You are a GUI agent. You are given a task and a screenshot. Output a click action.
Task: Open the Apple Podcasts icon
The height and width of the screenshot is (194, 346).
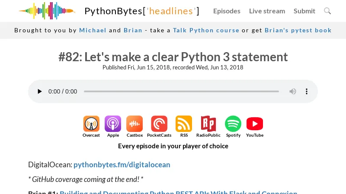[x=113, y=124]
